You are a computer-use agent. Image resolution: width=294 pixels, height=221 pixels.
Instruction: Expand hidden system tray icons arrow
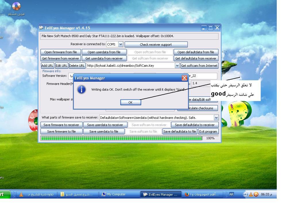click(245, 194)
